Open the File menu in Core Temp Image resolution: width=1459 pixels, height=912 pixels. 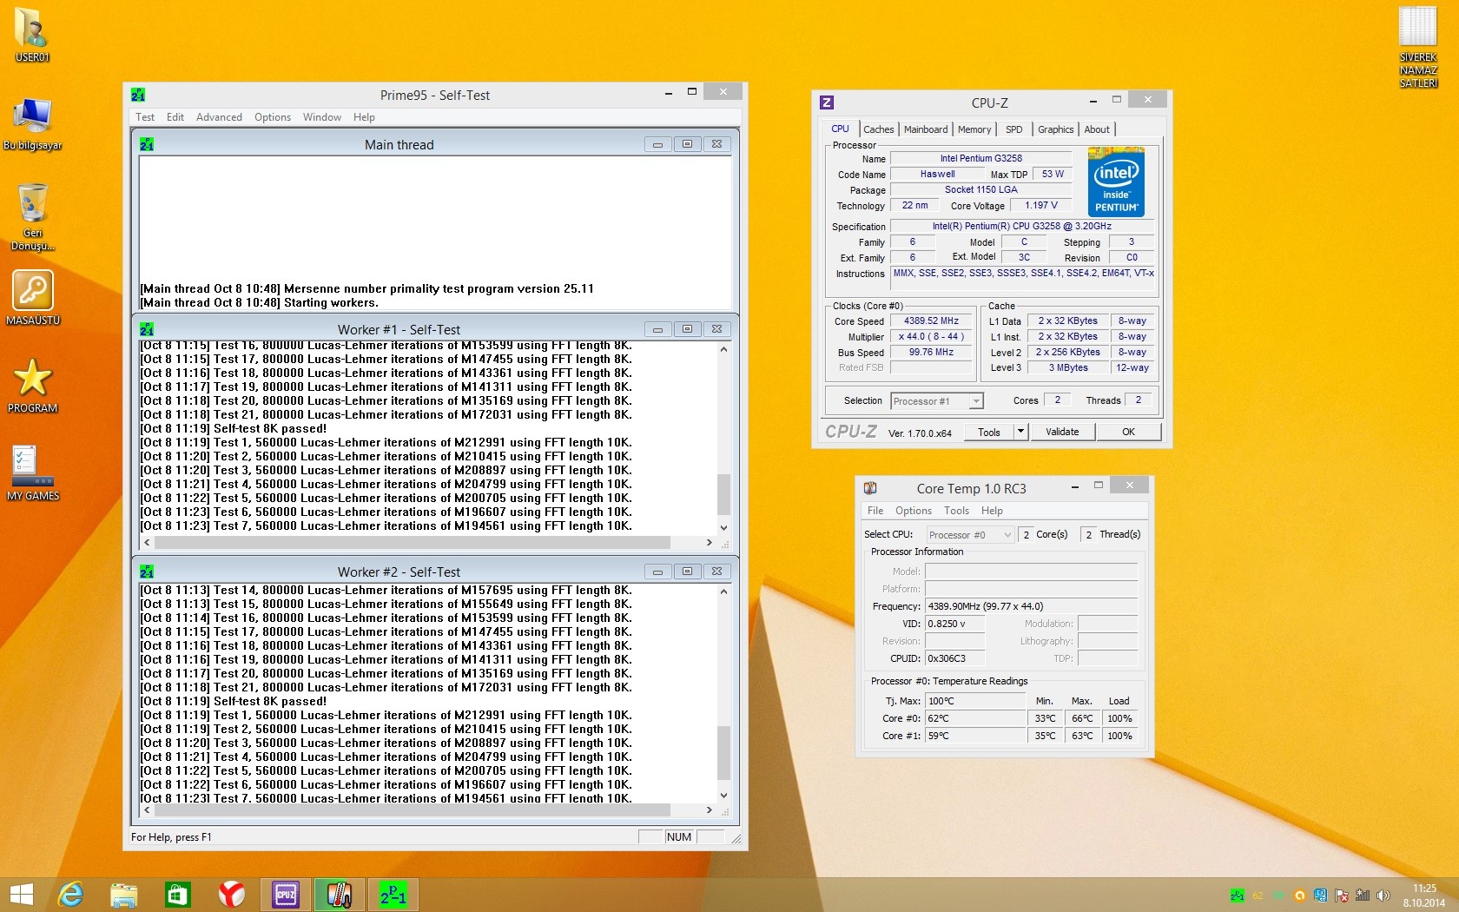click(875, 511)
